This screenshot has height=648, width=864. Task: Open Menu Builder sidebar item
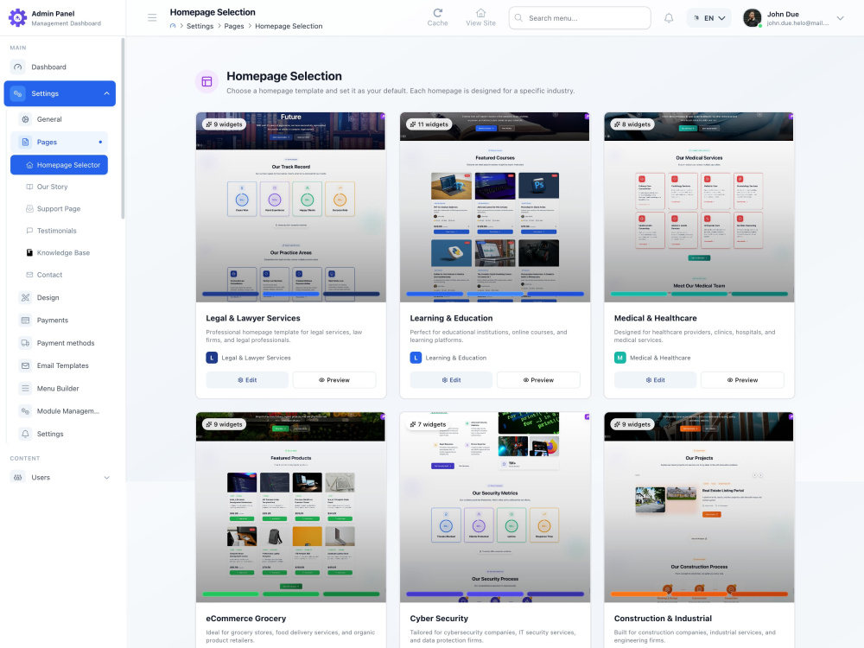59,389
